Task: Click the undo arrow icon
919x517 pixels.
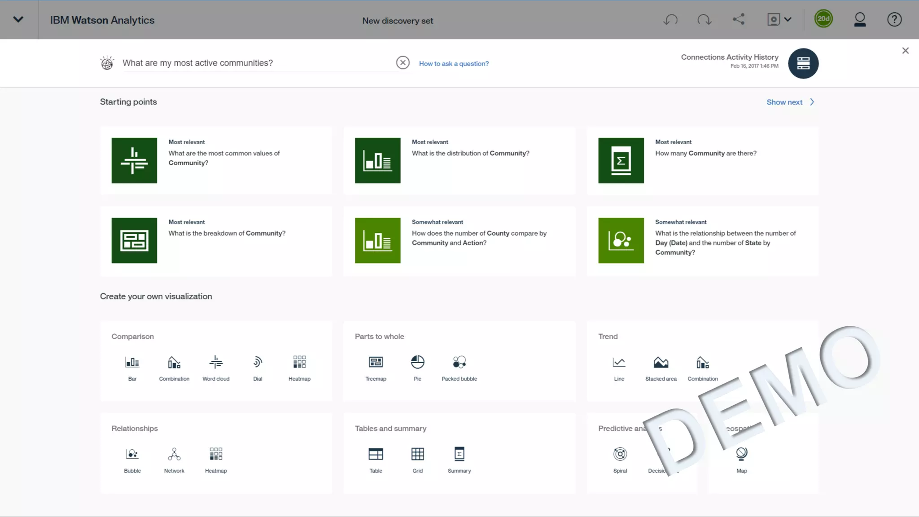Action: point(670,20)
